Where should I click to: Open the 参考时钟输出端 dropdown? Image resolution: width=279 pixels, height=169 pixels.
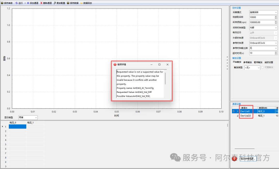tap(263, 48)
